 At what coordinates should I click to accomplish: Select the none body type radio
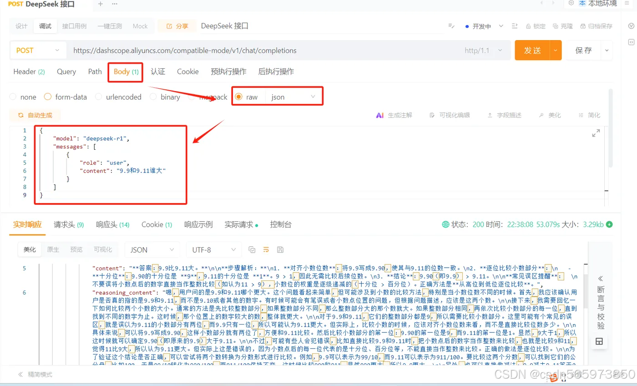tap(13, 97)
